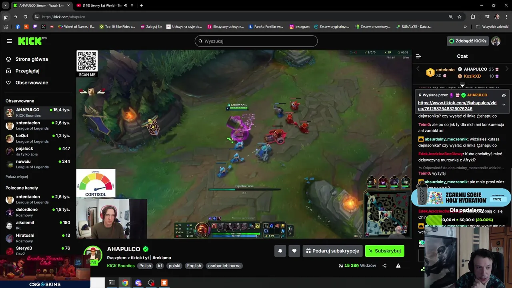Click Pokaż więcej under followed channels
This screenshot has width=512, height=288.
(17, 176)
